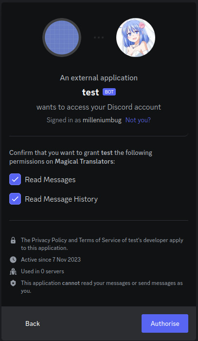Click the Authorise button

165,323
